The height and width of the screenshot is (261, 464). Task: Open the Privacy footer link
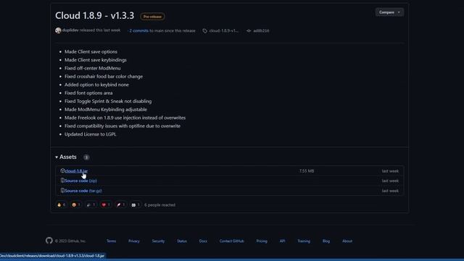(133, 241)
